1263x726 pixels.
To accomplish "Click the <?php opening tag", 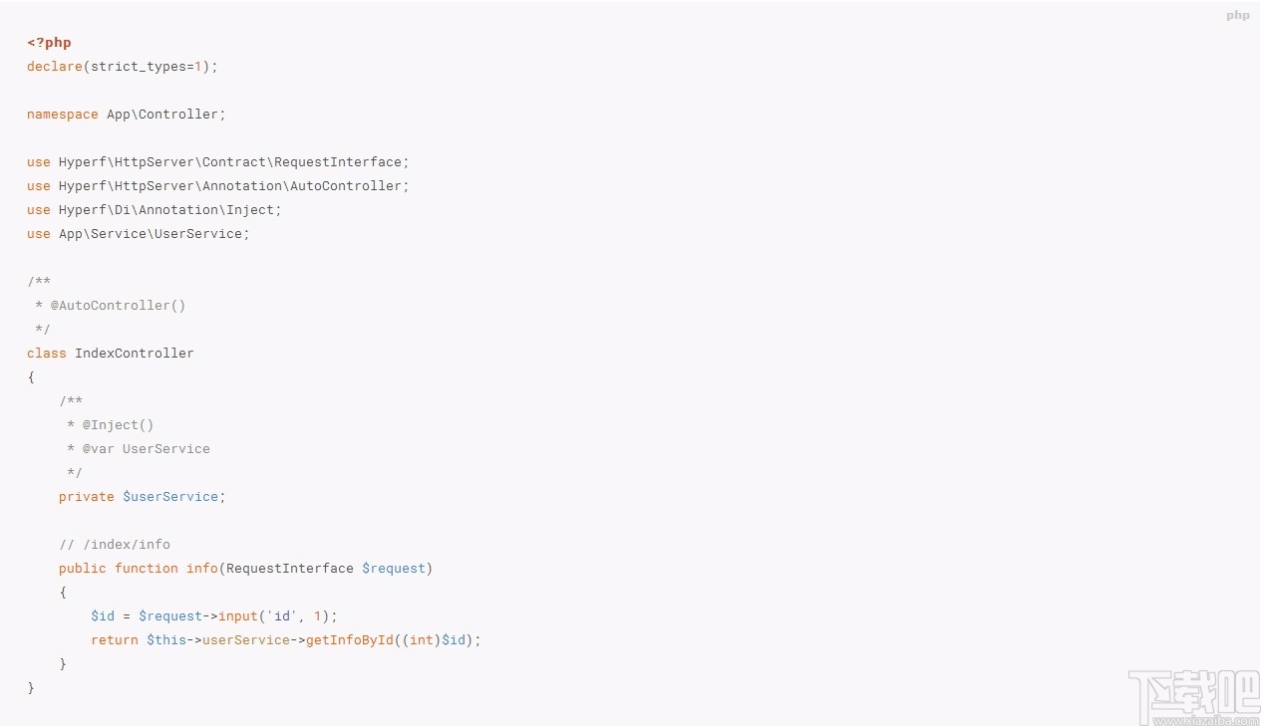I will (49, 43).
